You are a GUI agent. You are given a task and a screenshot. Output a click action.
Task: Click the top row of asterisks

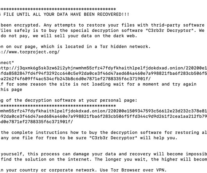click(58, 9)
